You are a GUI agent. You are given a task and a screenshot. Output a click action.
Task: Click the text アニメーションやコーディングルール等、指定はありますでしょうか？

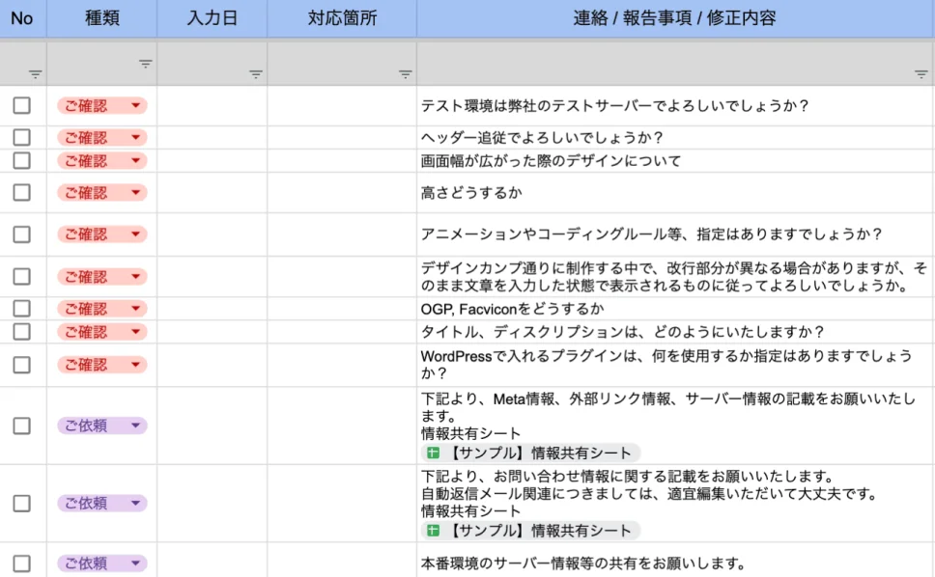(652, 234)
